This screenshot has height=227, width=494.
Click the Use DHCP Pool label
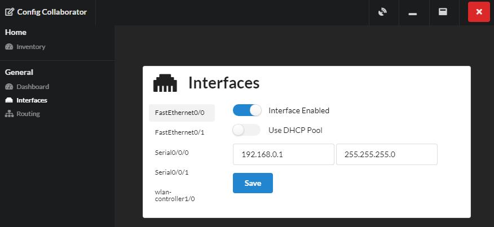click(x=295, y=130)
